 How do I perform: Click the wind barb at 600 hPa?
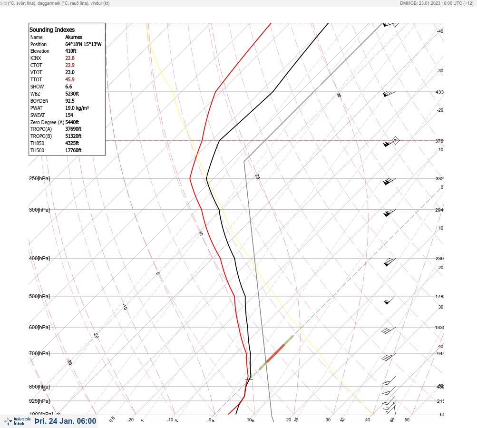(389, 331)
